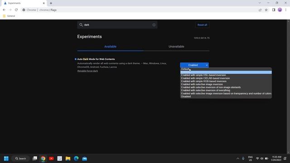Viewport: 290px width, 163px height.
Task: Open YouTube app on taskbar
Action: [x=51, y=158]
